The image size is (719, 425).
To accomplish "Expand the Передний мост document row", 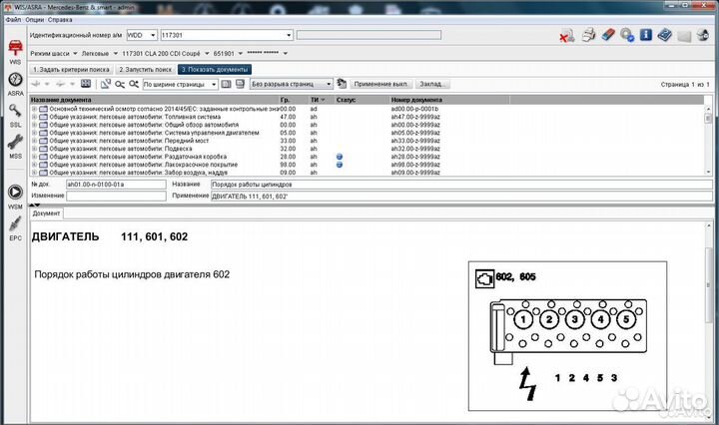I will pos(34,140).
